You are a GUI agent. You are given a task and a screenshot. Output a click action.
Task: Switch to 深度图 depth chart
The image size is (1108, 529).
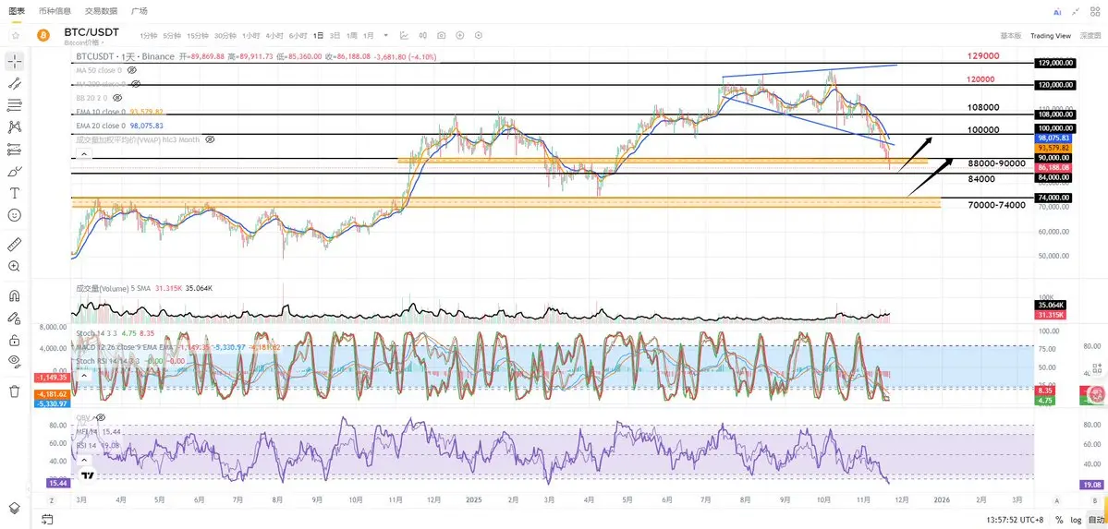pyautogui.click(x=1090, y=35)
